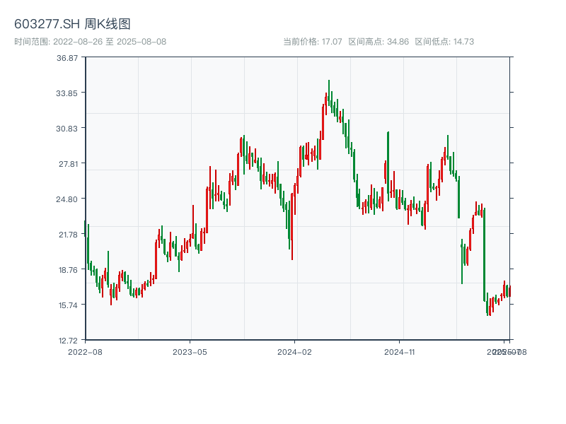
Task: Select the 2024-11 date axis label
Action: point(400,351)
